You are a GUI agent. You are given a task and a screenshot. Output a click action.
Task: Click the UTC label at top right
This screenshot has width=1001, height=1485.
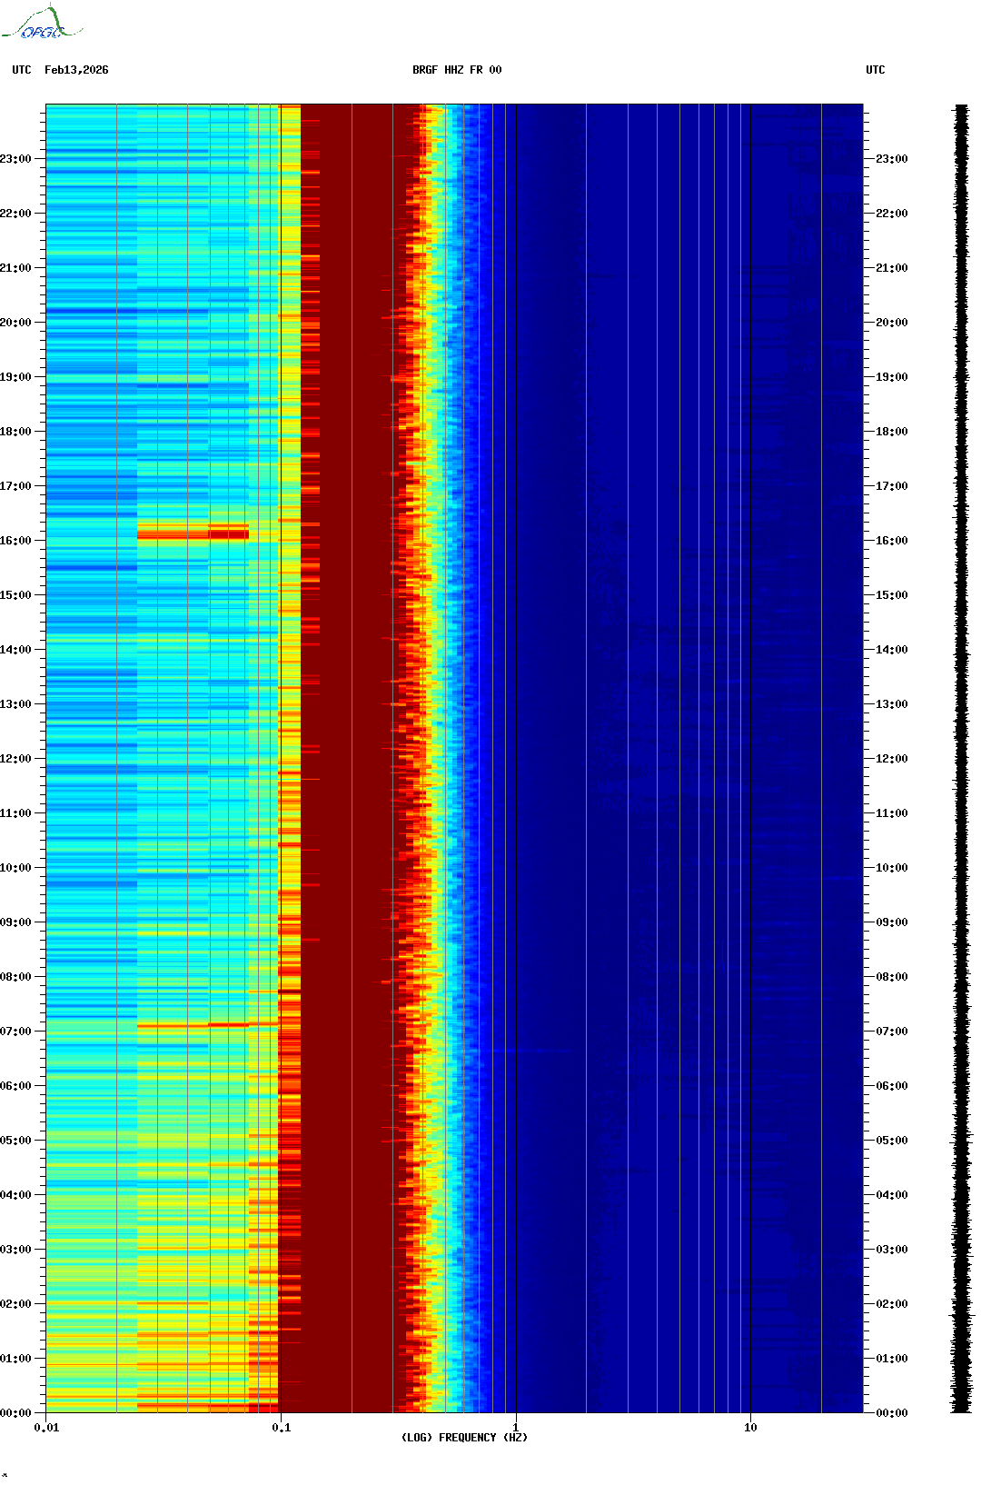point(875,70)
